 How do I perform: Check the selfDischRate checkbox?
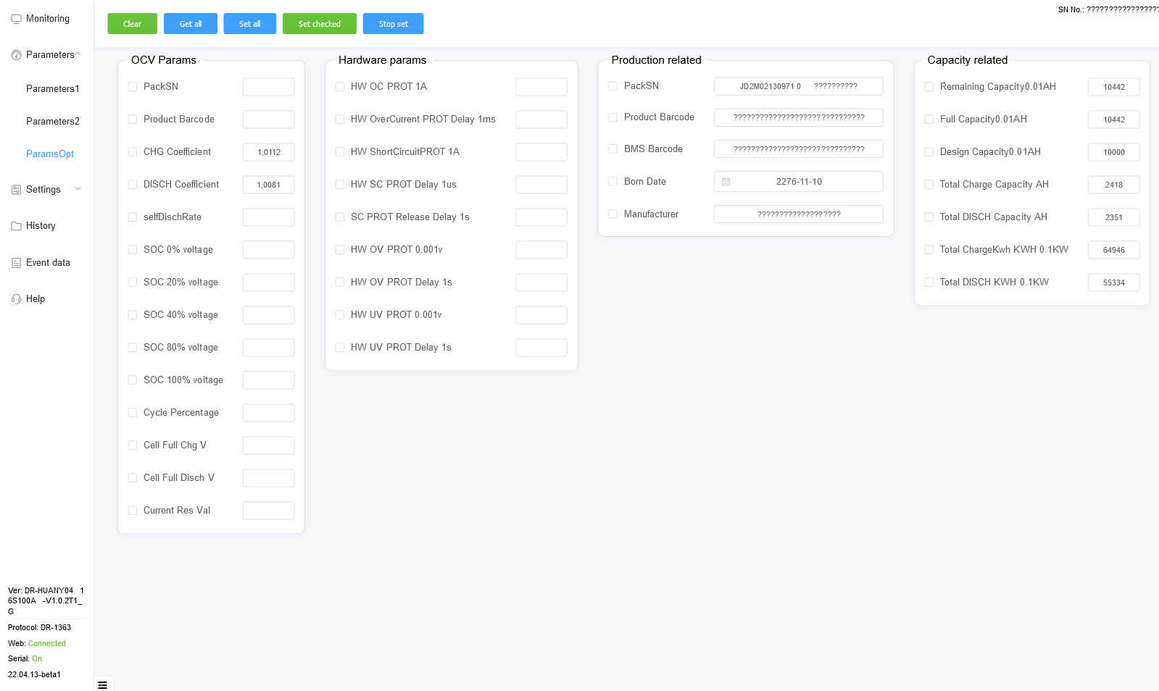(133, 217)
